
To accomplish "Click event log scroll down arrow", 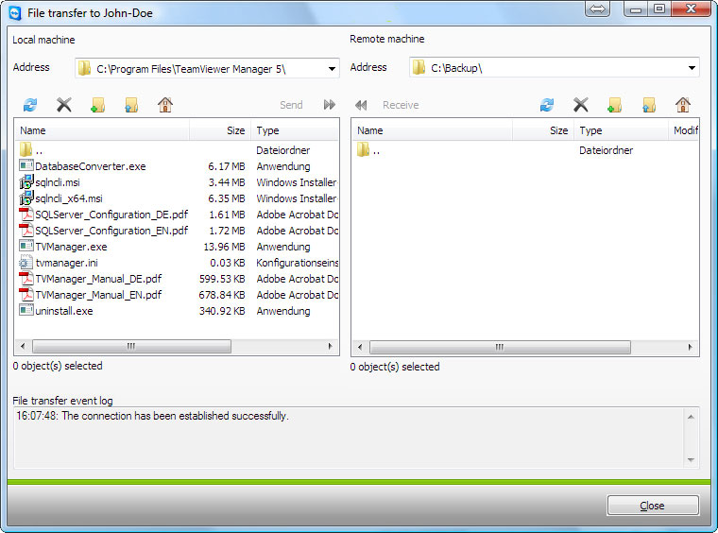I will [x=691, y=459].
